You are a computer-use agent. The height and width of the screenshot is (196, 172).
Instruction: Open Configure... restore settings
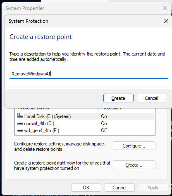pos(134,146)
